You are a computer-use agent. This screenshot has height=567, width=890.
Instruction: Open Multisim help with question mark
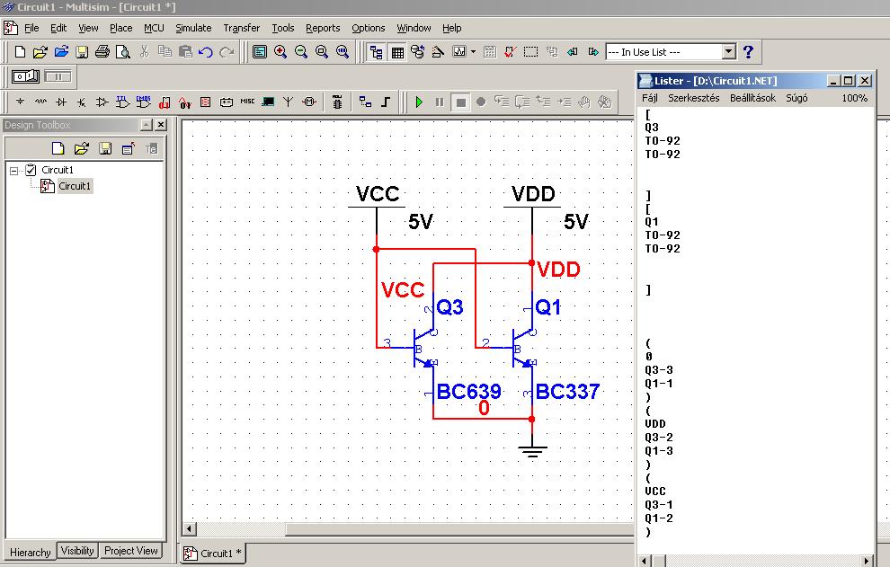[x=748, y=52]
